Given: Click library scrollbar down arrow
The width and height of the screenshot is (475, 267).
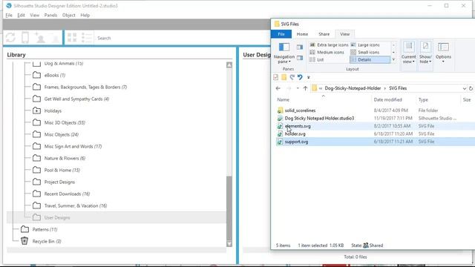Looking at the screenshot, I should (229, 244).
